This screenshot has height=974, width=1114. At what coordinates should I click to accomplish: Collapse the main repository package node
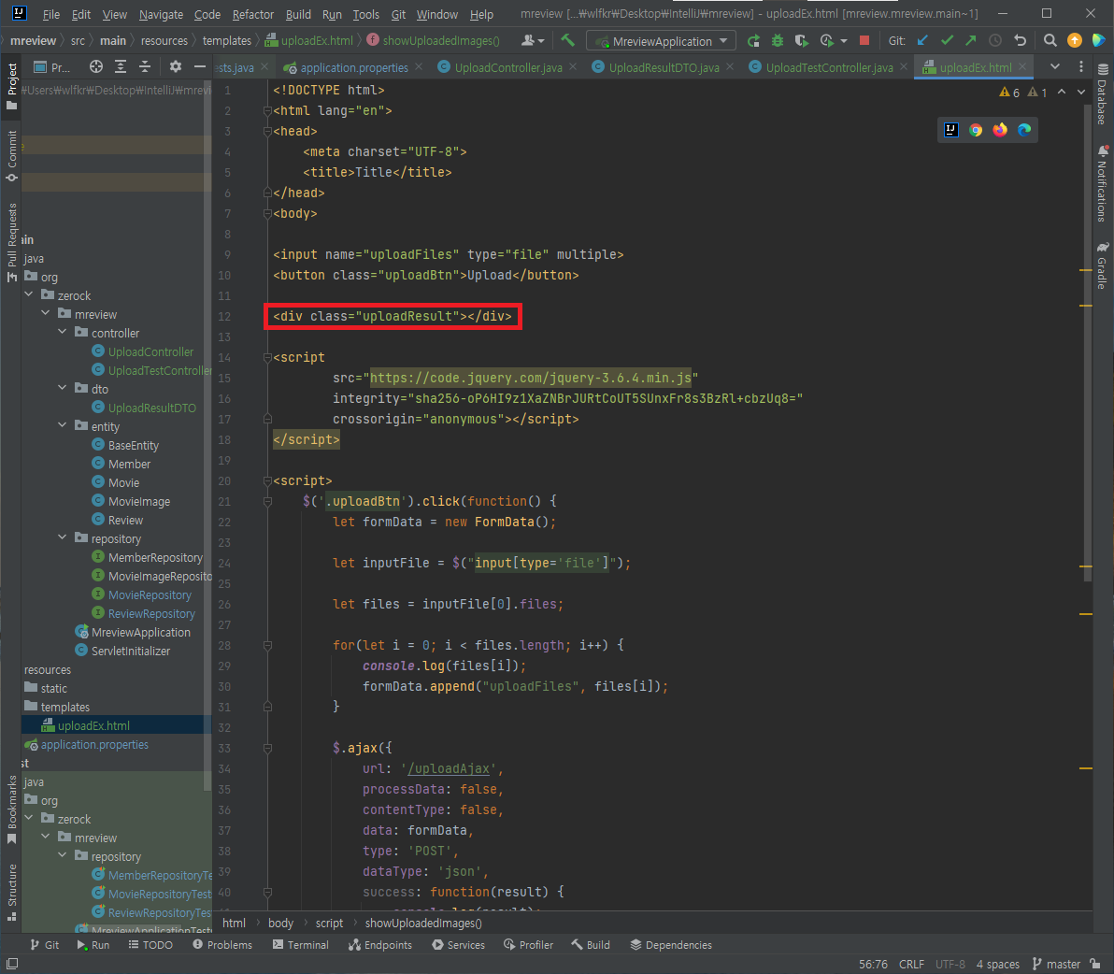click(x=63, y=537)
